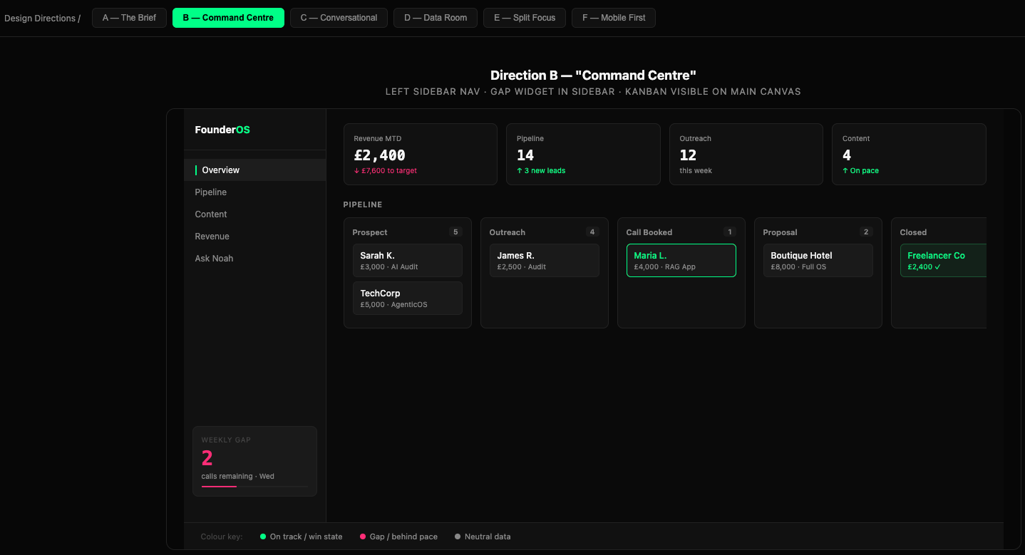
Task: Select Overview in the sidebar nav
Action: [255, 170]
